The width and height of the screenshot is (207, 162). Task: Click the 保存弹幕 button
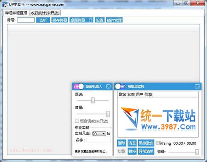coord(60,20)
